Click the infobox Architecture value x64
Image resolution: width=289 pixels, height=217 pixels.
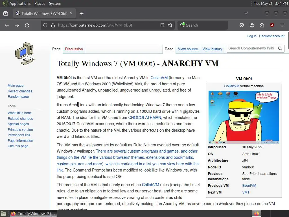point(245,160)
